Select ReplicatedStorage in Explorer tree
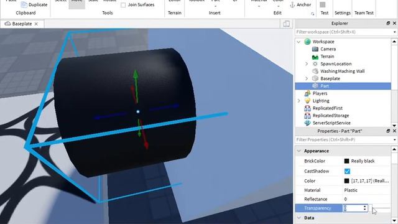This screenshot has height=224, width=398. tap(331, 116)
